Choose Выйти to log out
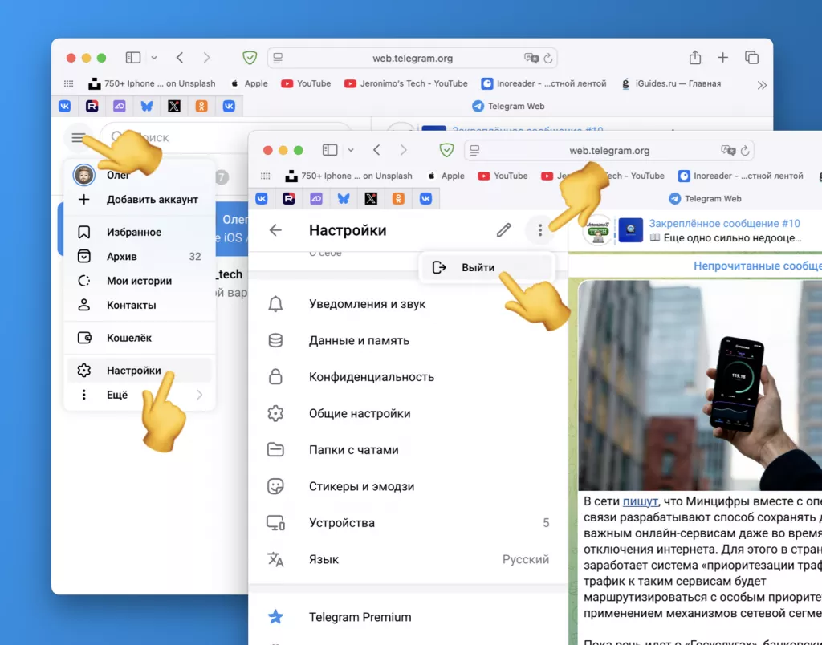The height and width of the screenshot is (645, 822). click(x=478, y=267)
